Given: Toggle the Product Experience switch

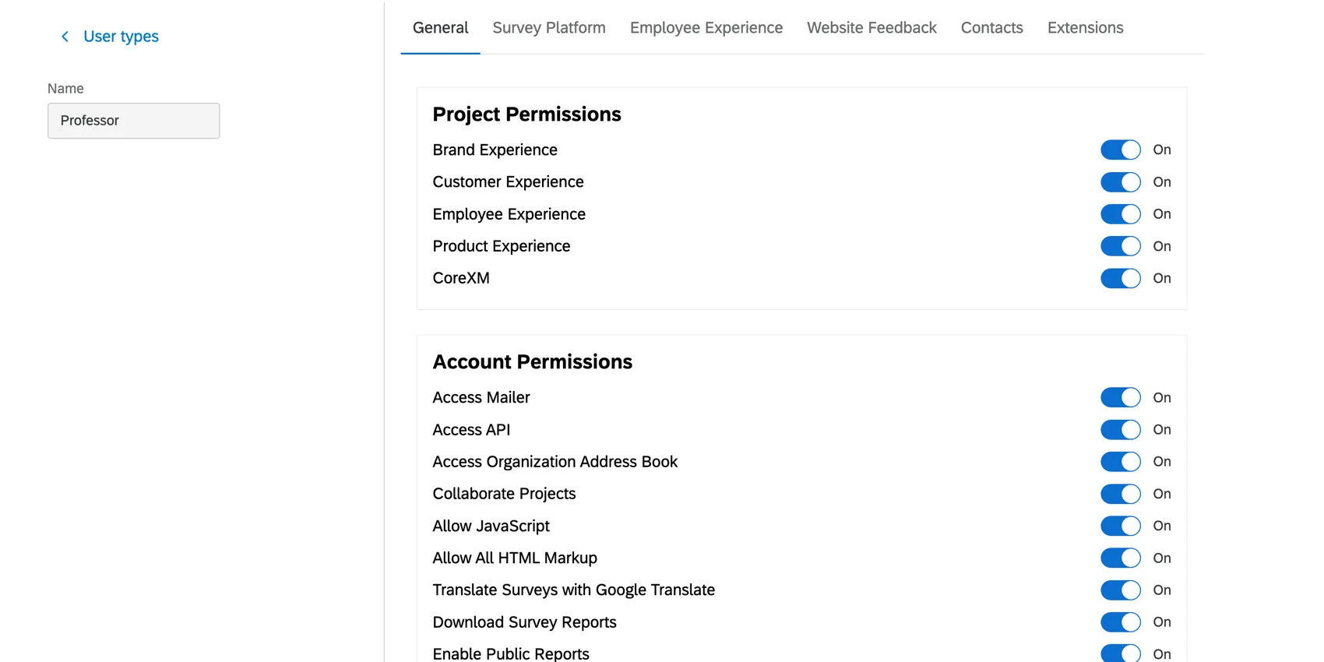Looking at the screenshot, I should click(1120, 246).
